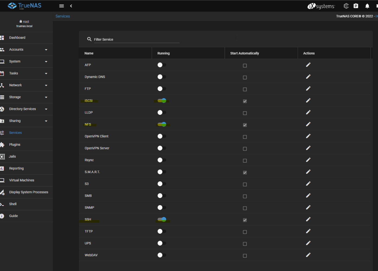Select Services in the sidebar
Screen dimensions: 378x271
point(26,133)
